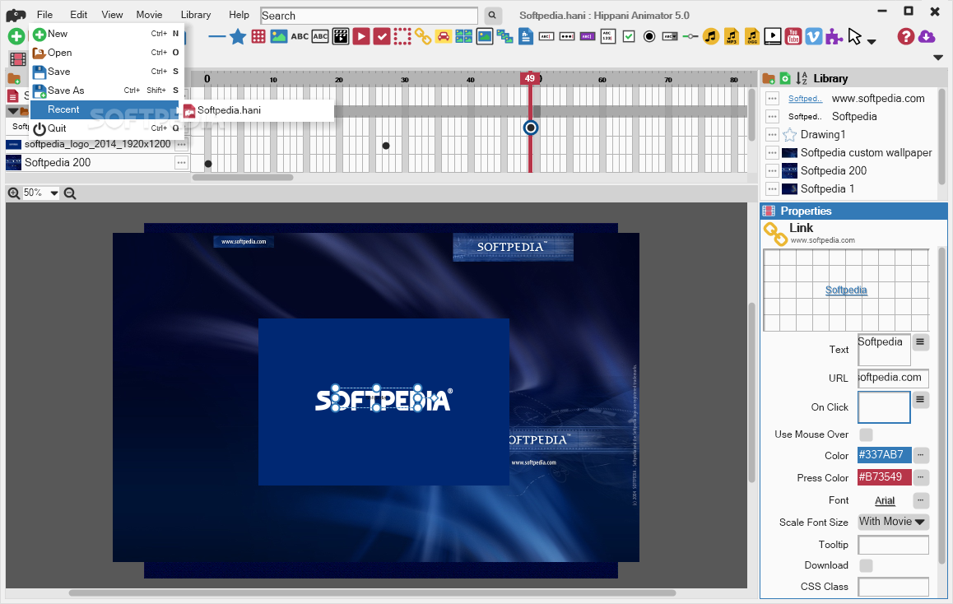Choose Quit from the File menu
The width and height of the screenshot is (953, 604).
click(106, 128)
